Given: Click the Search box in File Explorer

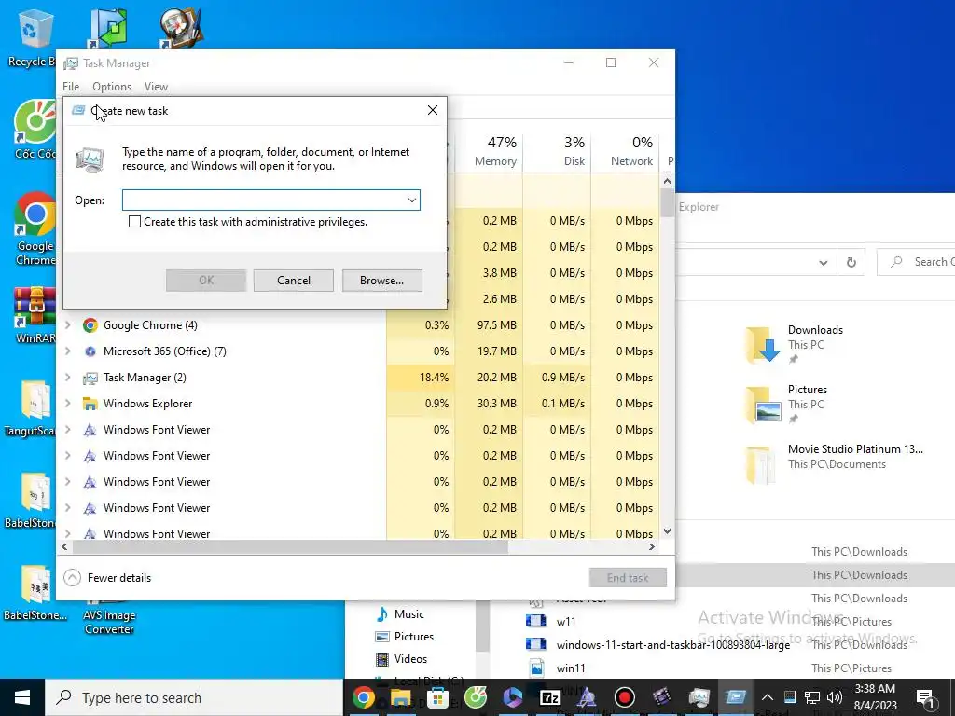Looking at the screenshot, I should tap(916, 262).
